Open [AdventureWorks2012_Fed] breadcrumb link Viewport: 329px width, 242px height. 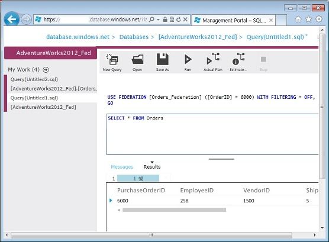click(x=198, y=37)
